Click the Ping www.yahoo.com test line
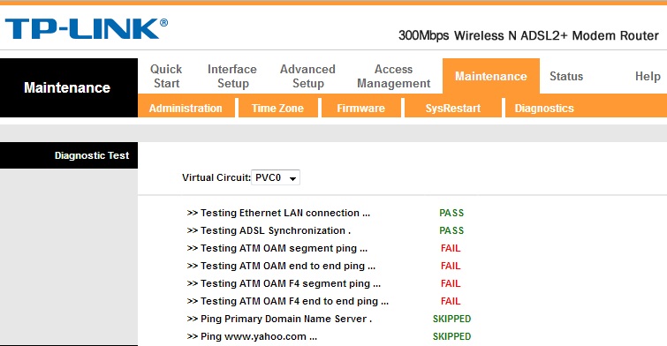 [x=252, y=336]
